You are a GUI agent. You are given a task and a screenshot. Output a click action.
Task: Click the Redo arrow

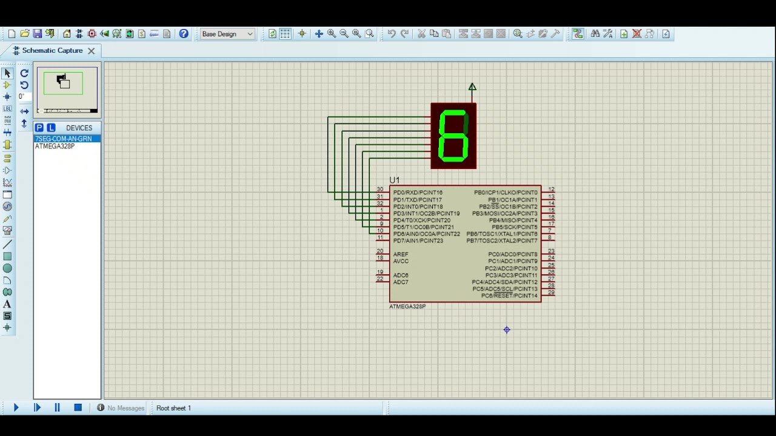[x=404, y=34]
